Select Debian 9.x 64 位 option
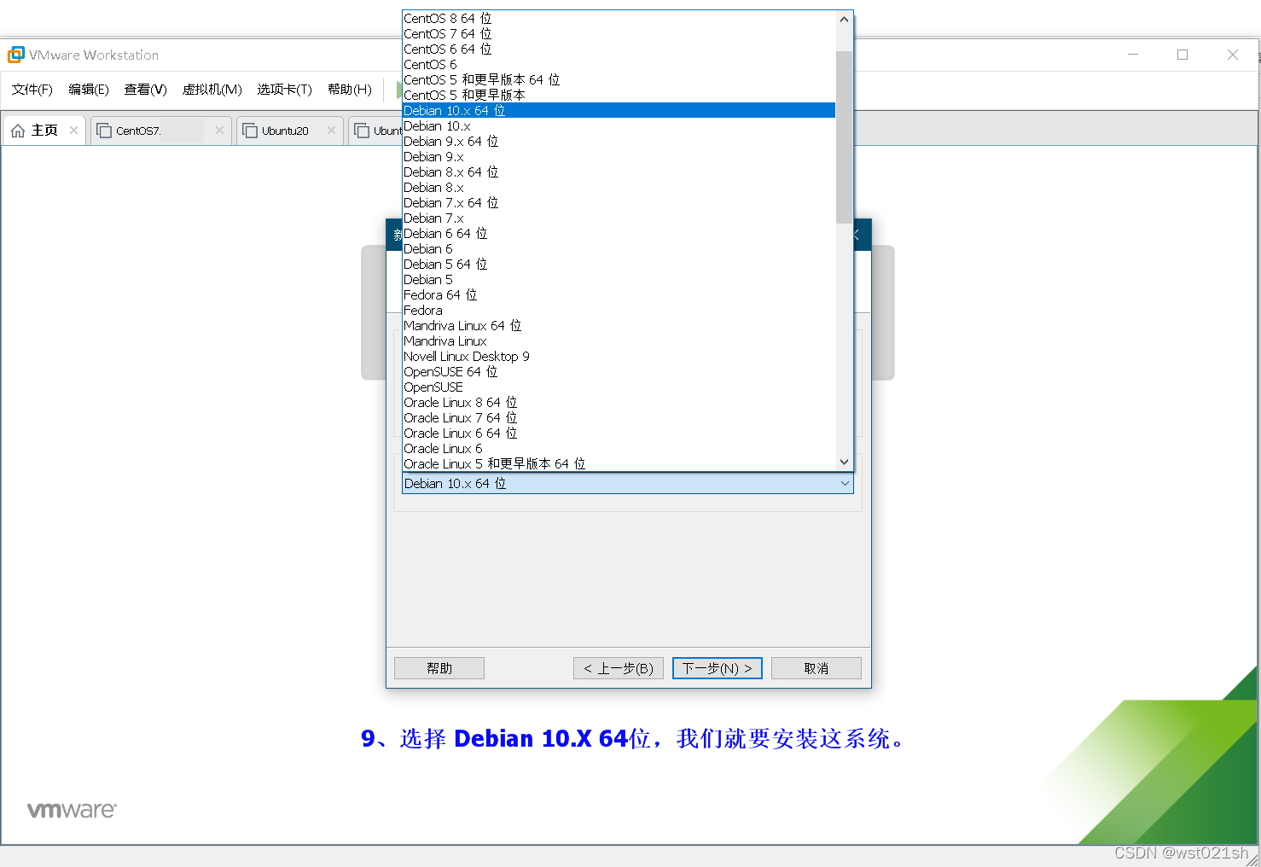 click(619, 142)
